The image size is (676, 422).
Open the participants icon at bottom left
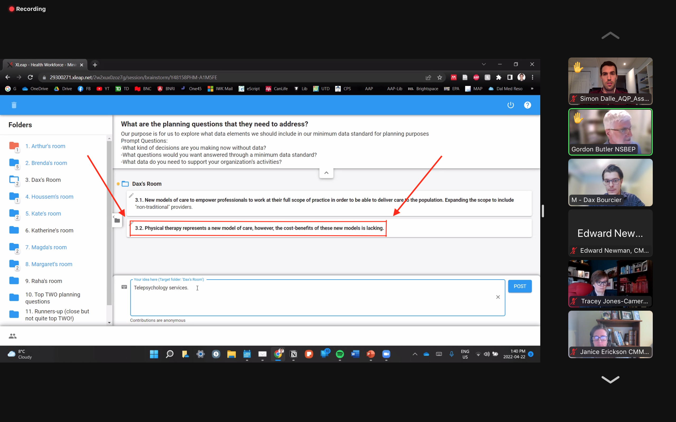pyautogui.click(x=13, y=336)
